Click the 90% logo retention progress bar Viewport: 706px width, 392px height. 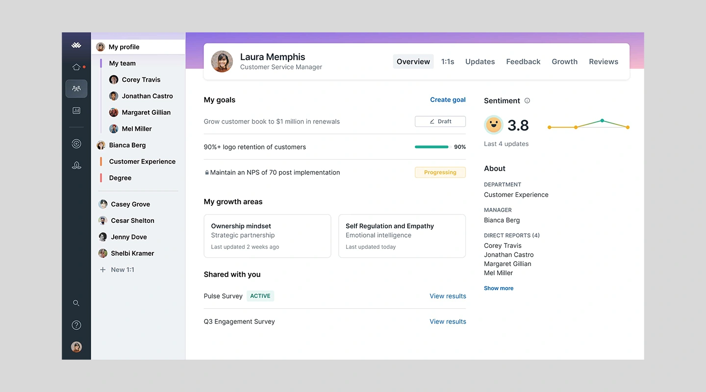pyautogui.click(x=431, y=147)
